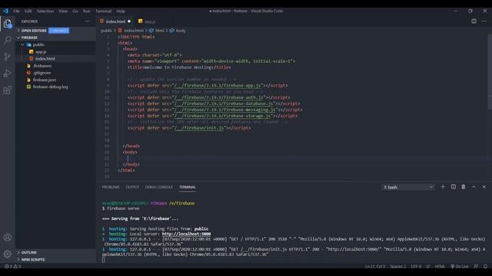Open the Edit menu
This screenshot has width=492, height=276.
click(28, 11)
